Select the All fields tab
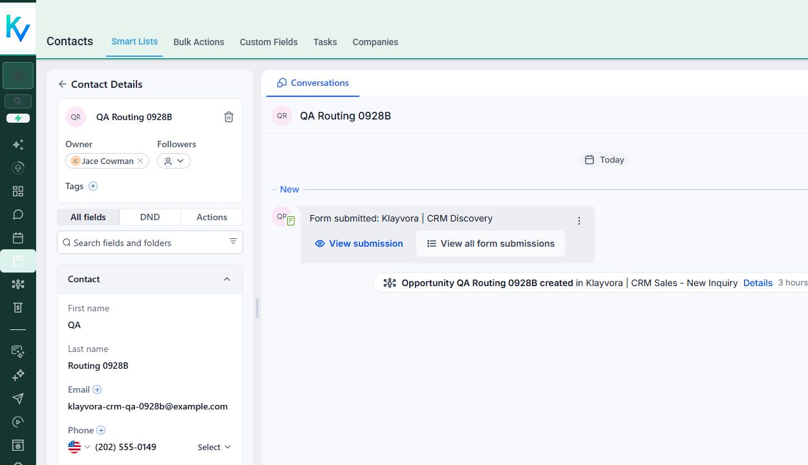The image size is (808, 465). [x=88, y=217]
